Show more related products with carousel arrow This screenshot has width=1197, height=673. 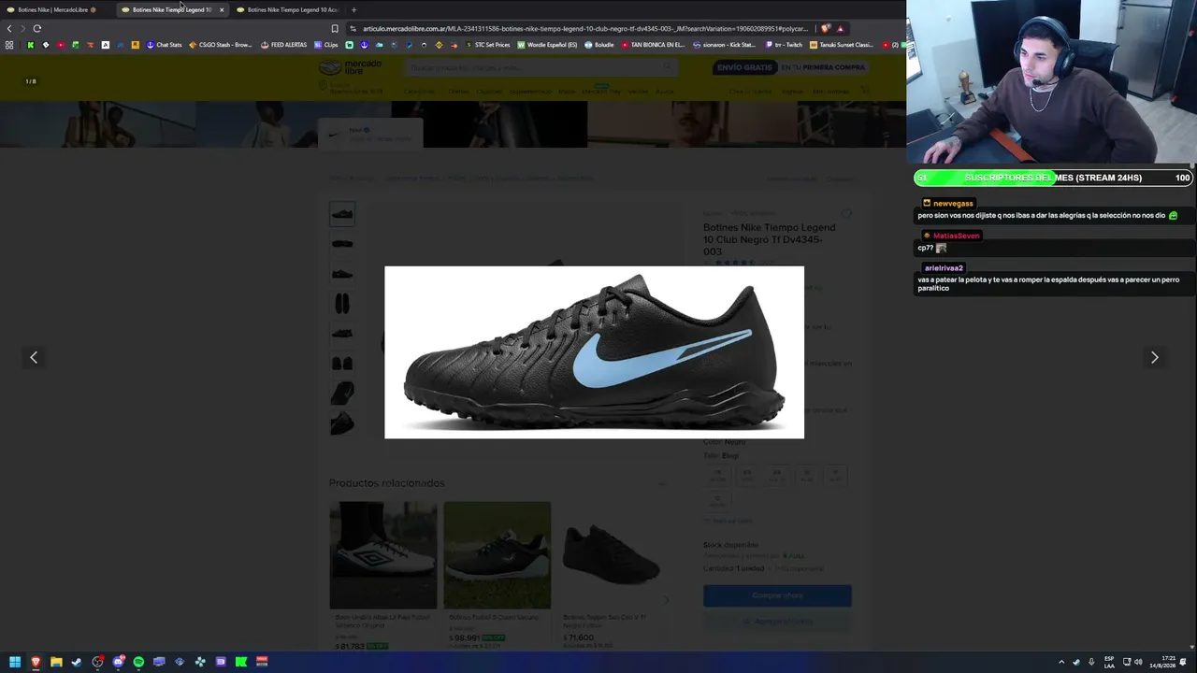coord(666,600)
